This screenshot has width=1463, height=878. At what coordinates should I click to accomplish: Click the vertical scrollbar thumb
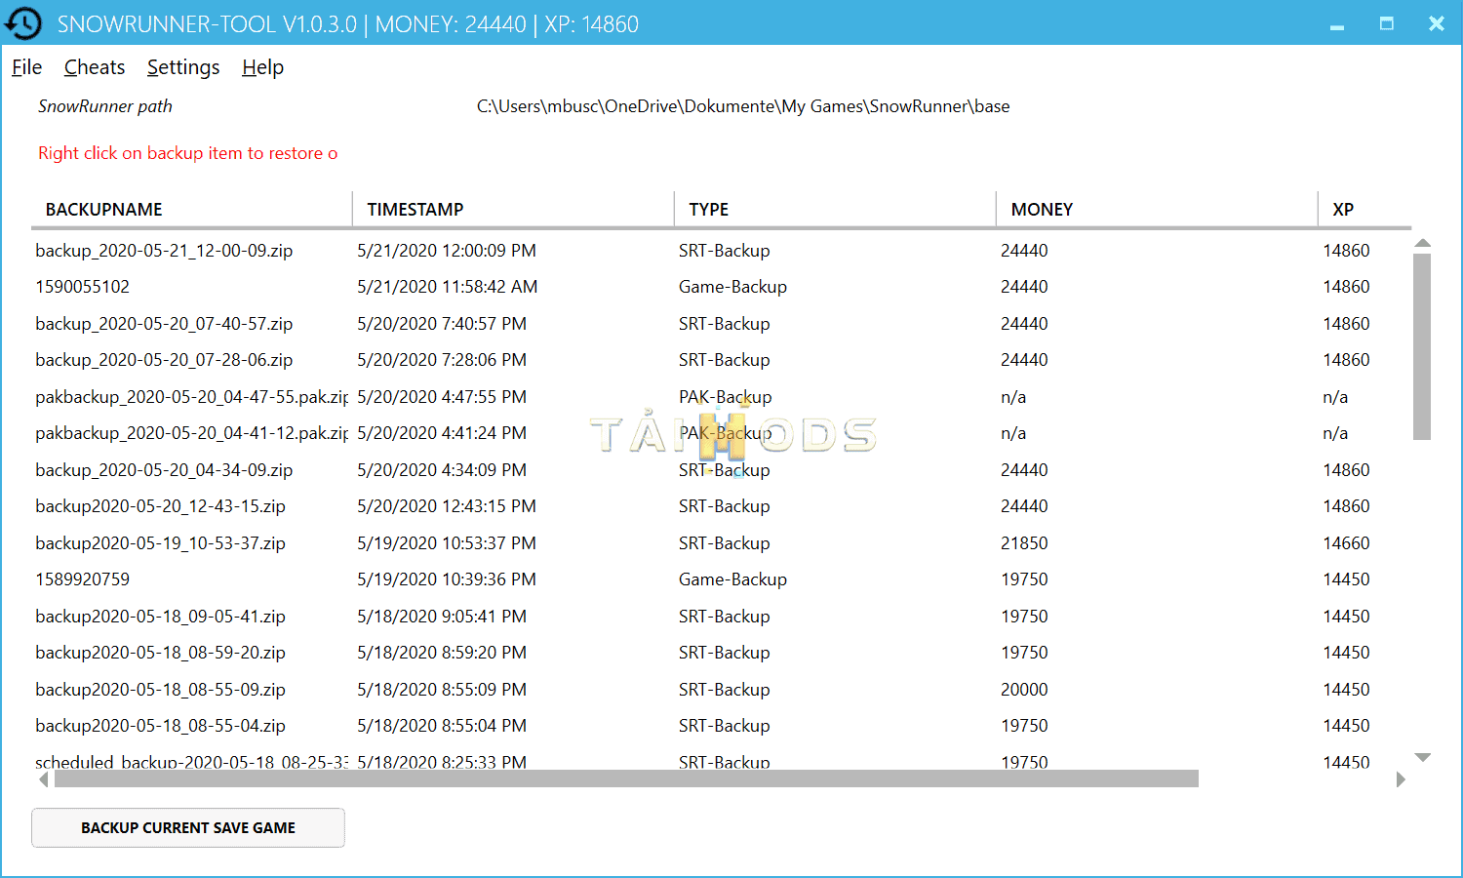(1422, 347)
